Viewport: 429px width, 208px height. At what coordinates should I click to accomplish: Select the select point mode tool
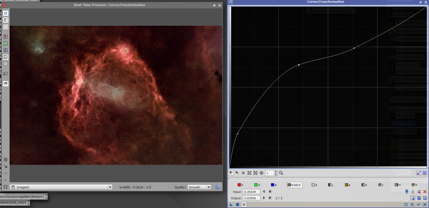237,173
